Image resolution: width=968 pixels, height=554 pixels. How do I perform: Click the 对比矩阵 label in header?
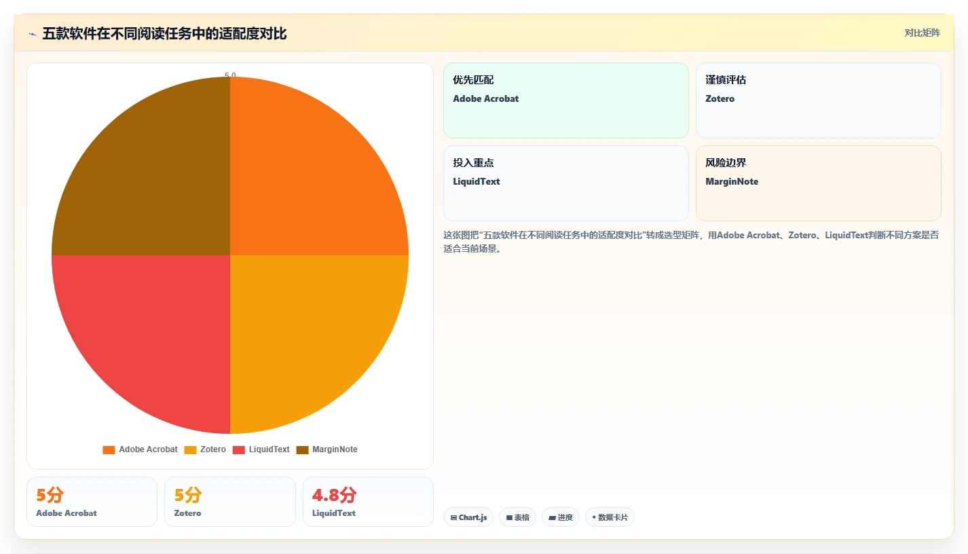pyautogui.click(x=923, y=33)
